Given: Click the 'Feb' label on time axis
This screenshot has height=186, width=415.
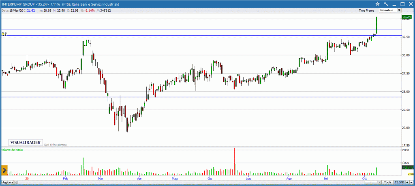Looking at the screenshot, I should [65, 179].
